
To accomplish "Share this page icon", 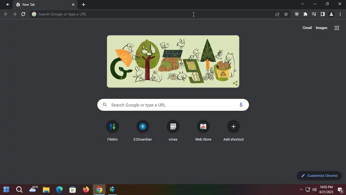I will [277, 14].
